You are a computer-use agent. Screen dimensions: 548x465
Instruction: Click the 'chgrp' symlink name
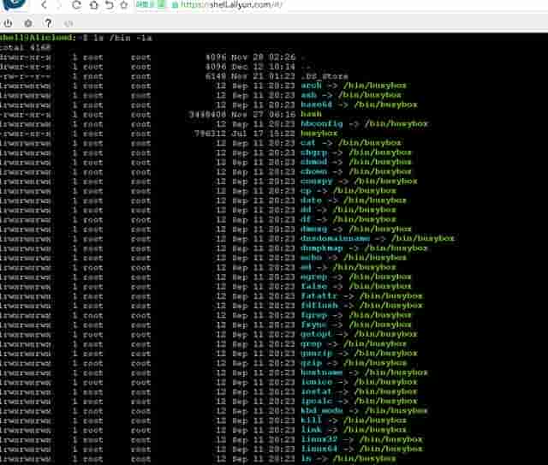click(314, 152)
